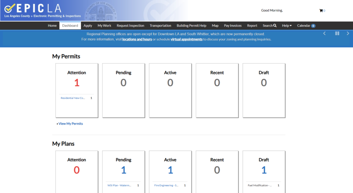This screenshot has height=193, width=353.
Task: Click the search magnifier in navigation
Action: [x=275, y=25]
